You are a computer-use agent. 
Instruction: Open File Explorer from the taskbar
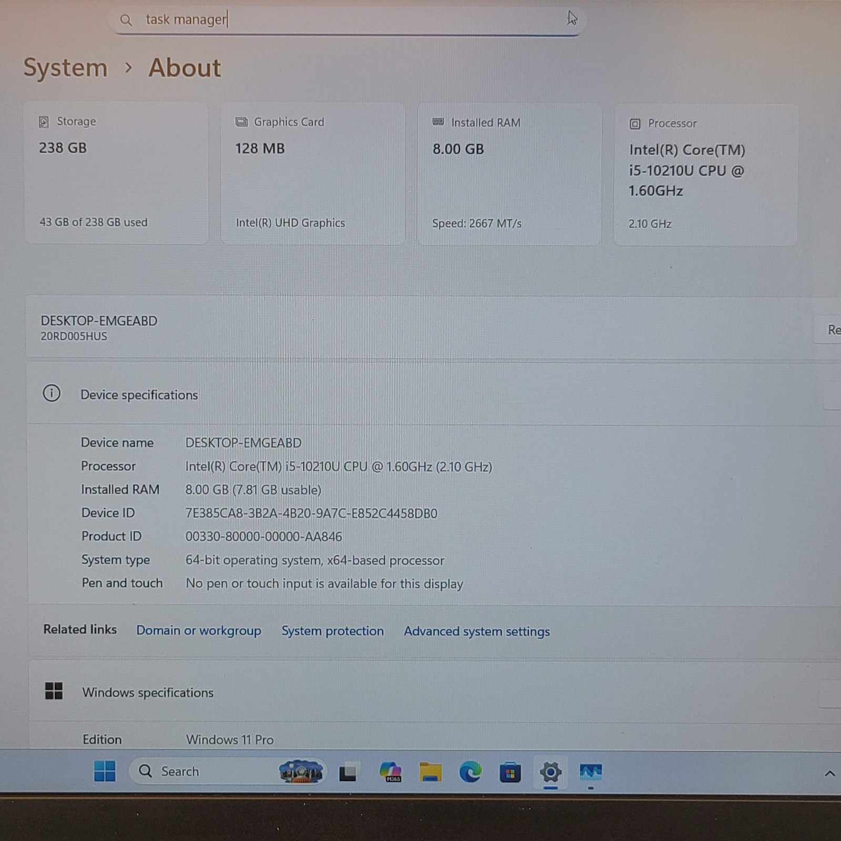click(430, 773)
